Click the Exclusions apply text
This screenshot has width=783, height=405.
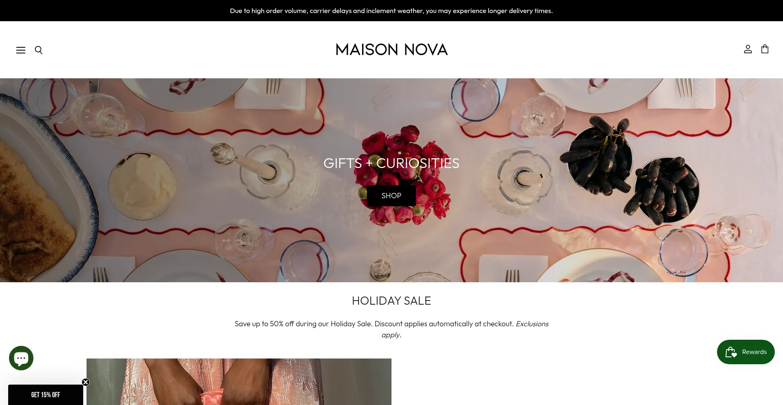pos(465,329)
